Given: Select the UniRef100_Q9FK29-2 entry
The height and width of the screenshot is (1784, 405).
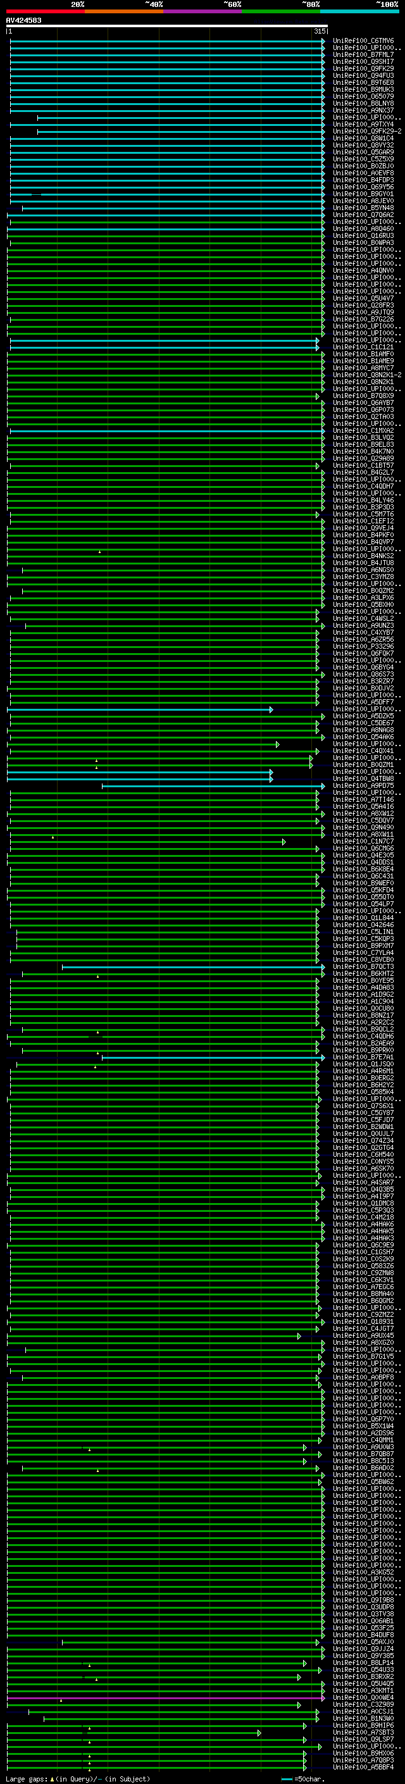Looking at the screenshot, I should pos(367,132).
